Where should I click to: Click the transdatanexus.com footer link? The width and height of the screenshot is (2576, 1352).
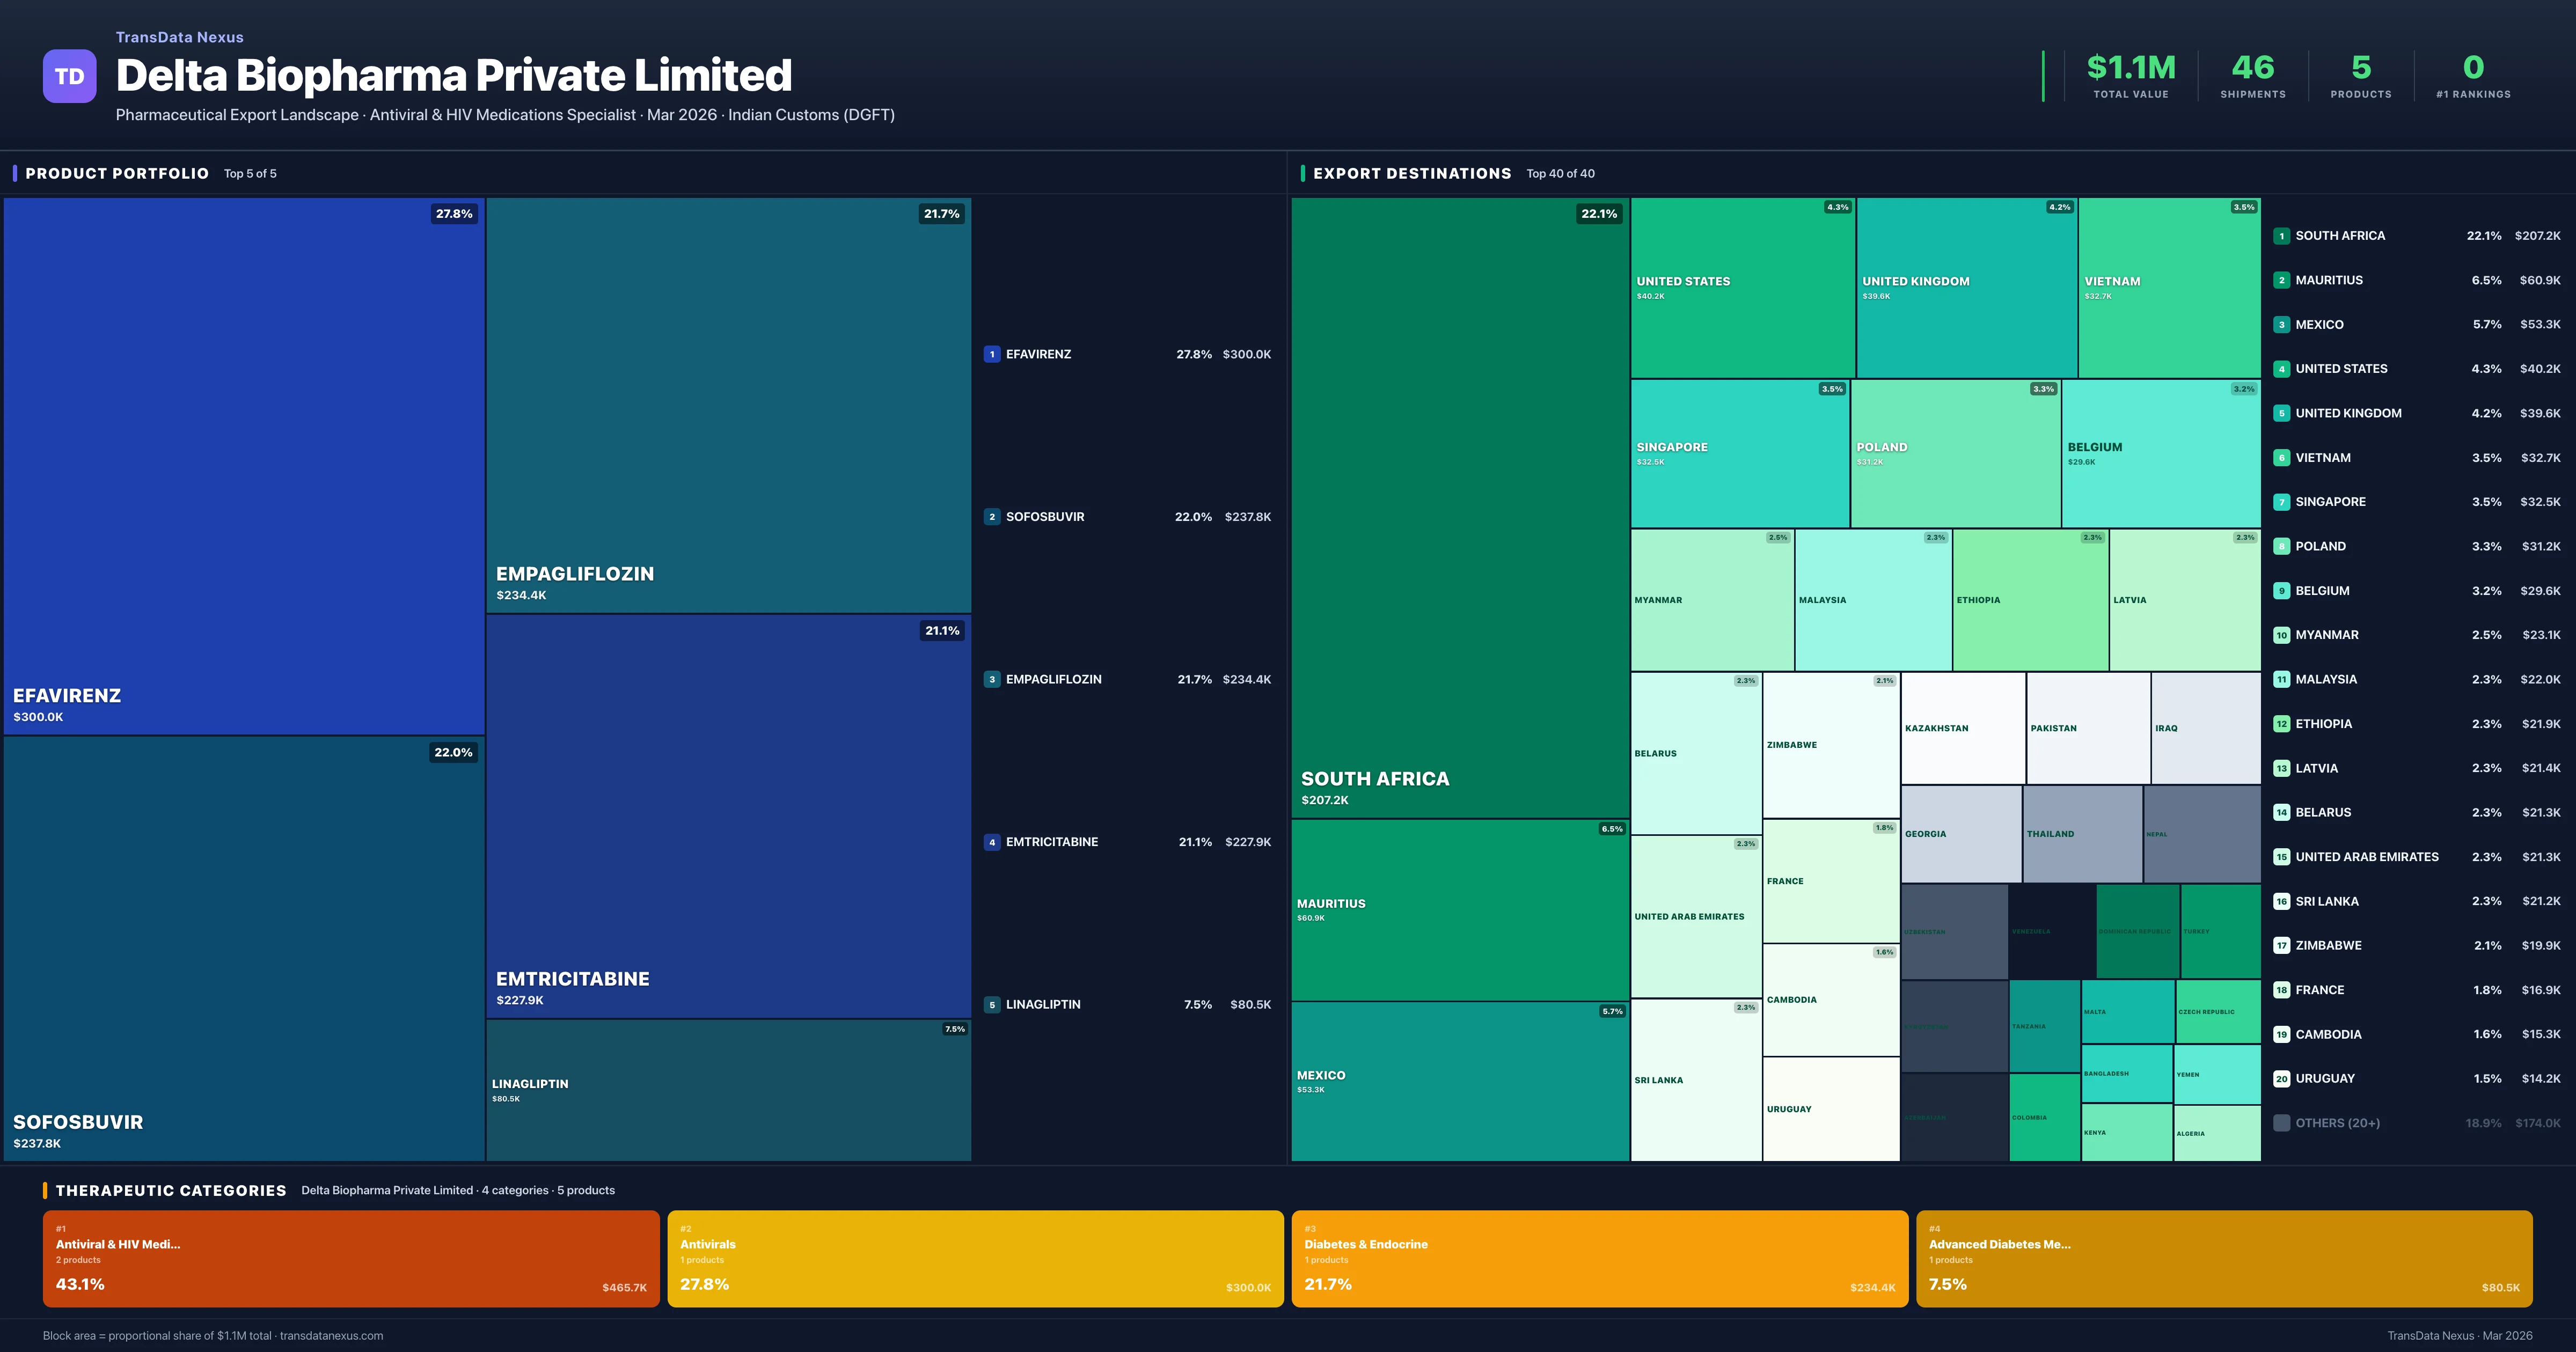pyautogui.click(x=331, y=1335)
